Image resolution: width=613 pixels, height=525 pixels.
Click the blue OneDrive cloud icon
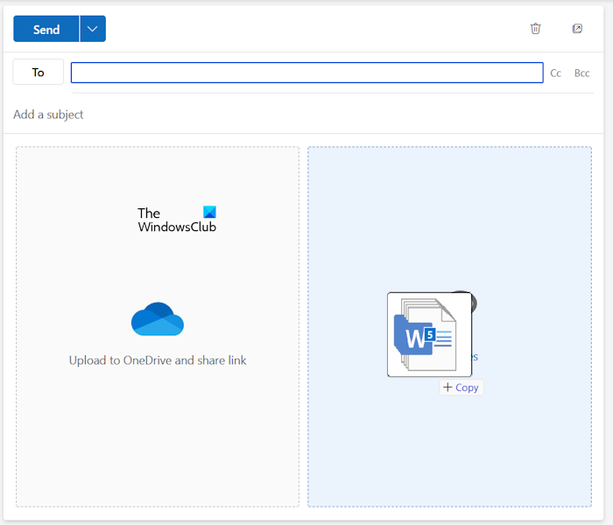pyautogui.click(x=158, y=319)
